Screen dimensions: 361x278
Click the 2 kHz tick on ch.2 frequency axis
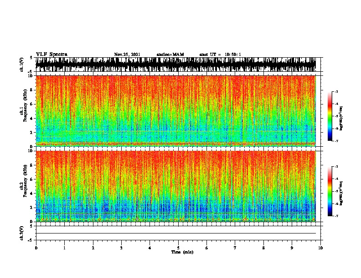[32, 208]
